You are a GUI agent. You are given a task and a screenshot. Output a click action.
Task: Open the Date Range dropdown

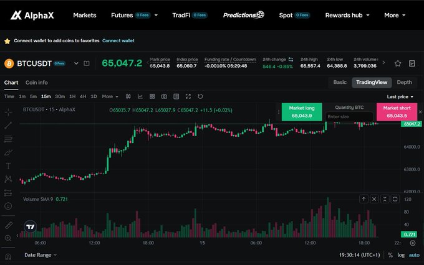[41, 255]
